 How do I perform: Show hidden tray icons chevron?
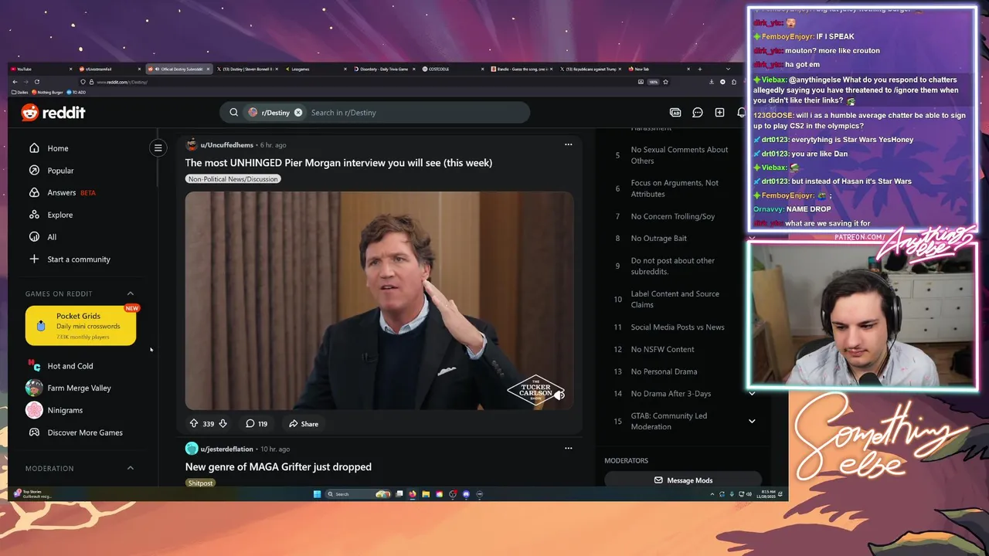coord(714,494)
